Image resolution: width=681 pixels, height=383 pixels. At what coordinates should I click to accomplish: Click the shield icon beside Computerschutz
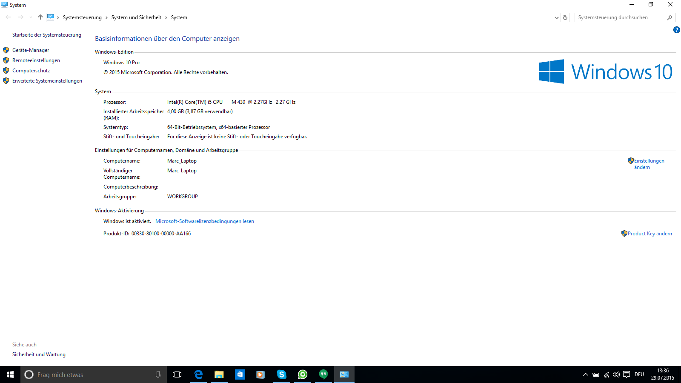point(6,71)
